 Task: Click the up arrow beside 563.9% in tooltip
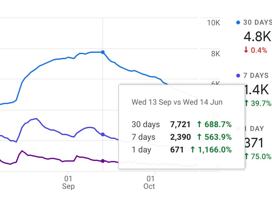tap(199, 137)
